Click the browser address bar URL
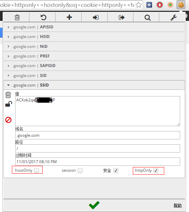 tap(67, 5)
